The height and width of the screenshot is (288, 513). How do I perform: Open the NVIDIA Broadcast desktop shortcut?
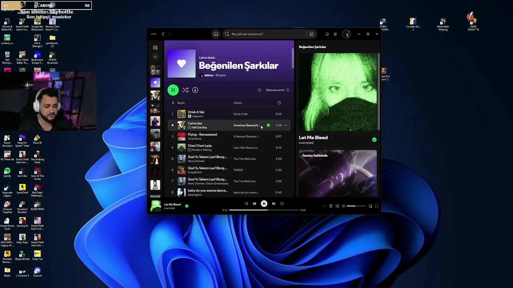[53, 58]
